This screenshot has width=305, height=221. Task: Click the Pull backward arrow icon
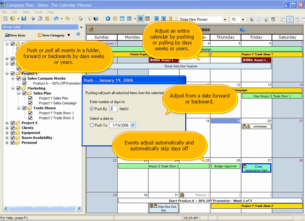(x=164, y=19)
